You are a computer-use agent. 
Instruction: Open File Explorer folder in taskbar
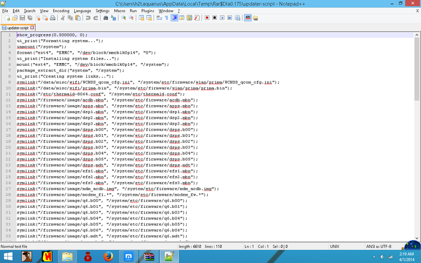pyautogui.click(x=67, y=257)
